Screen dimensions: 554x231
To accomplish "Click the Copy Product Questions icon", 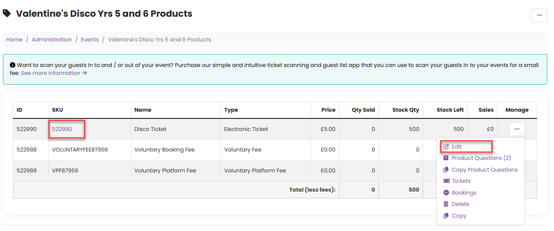I will point(446,170).
